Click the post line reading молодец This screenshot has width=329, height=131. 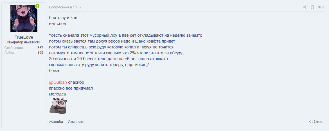coord(57,94)
